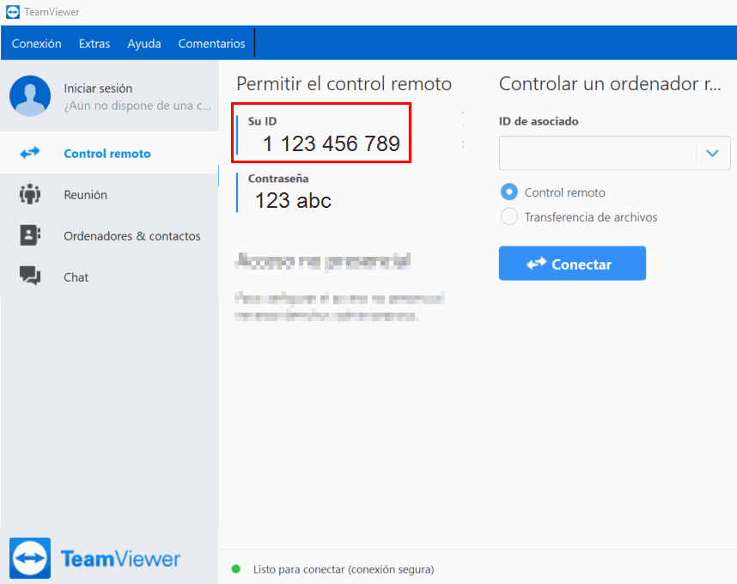
Task: Click the Reunión people icon
Action: pyautogui.click(x=30, y=194)
